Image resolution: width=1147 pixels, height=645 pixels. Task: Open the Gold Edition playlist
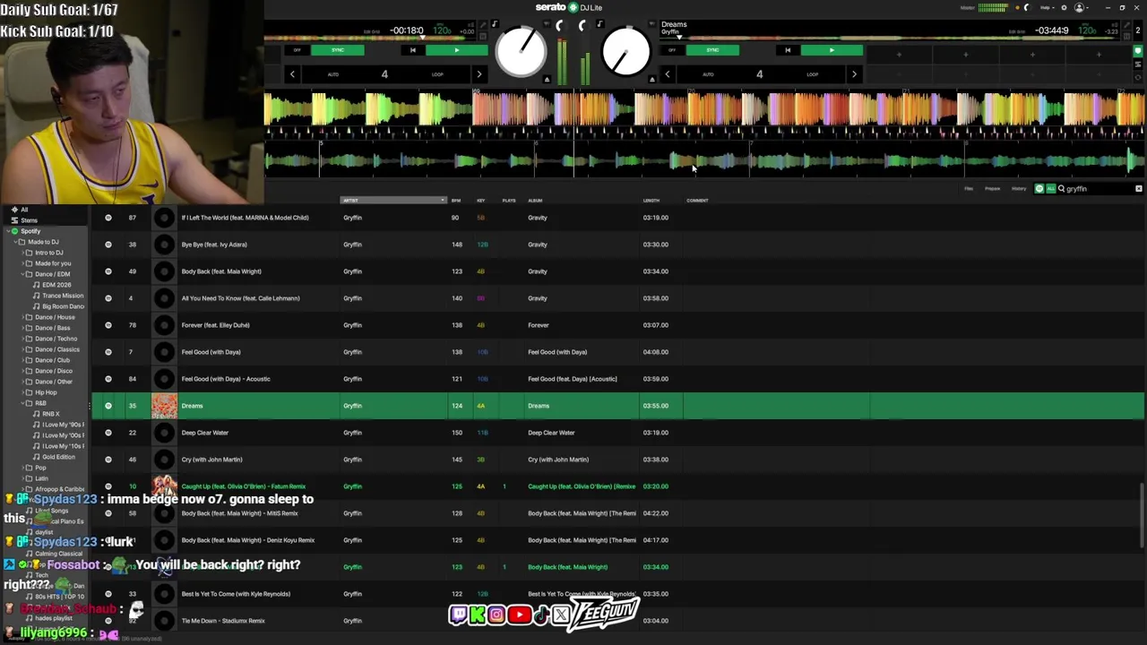[x=58, y=457]
